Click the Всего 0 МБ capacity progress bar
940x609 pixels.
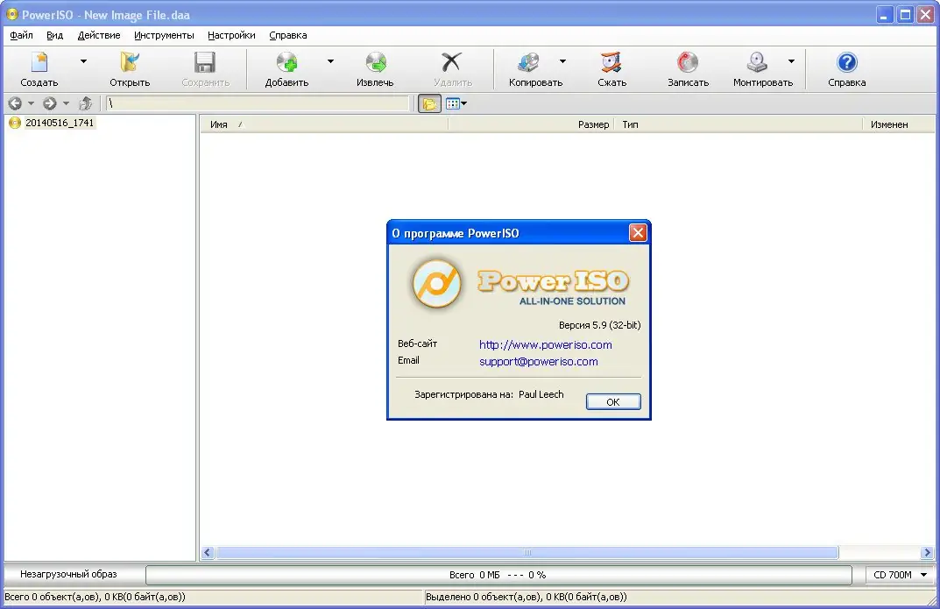tap(498, 575)
